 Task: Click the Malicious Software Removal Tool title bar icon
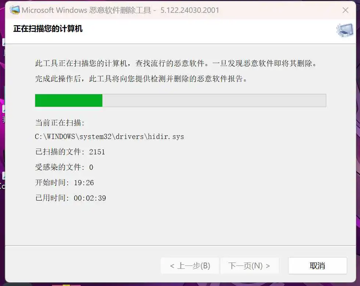point(15,10)
